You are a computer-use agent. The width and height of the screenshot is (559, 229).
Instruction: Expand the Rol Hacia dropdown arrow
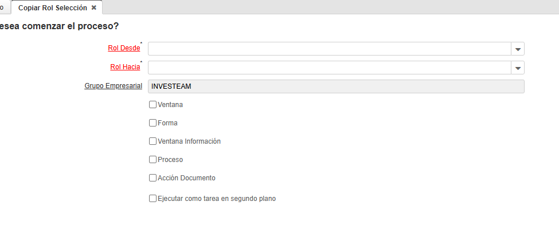[518, 68]
